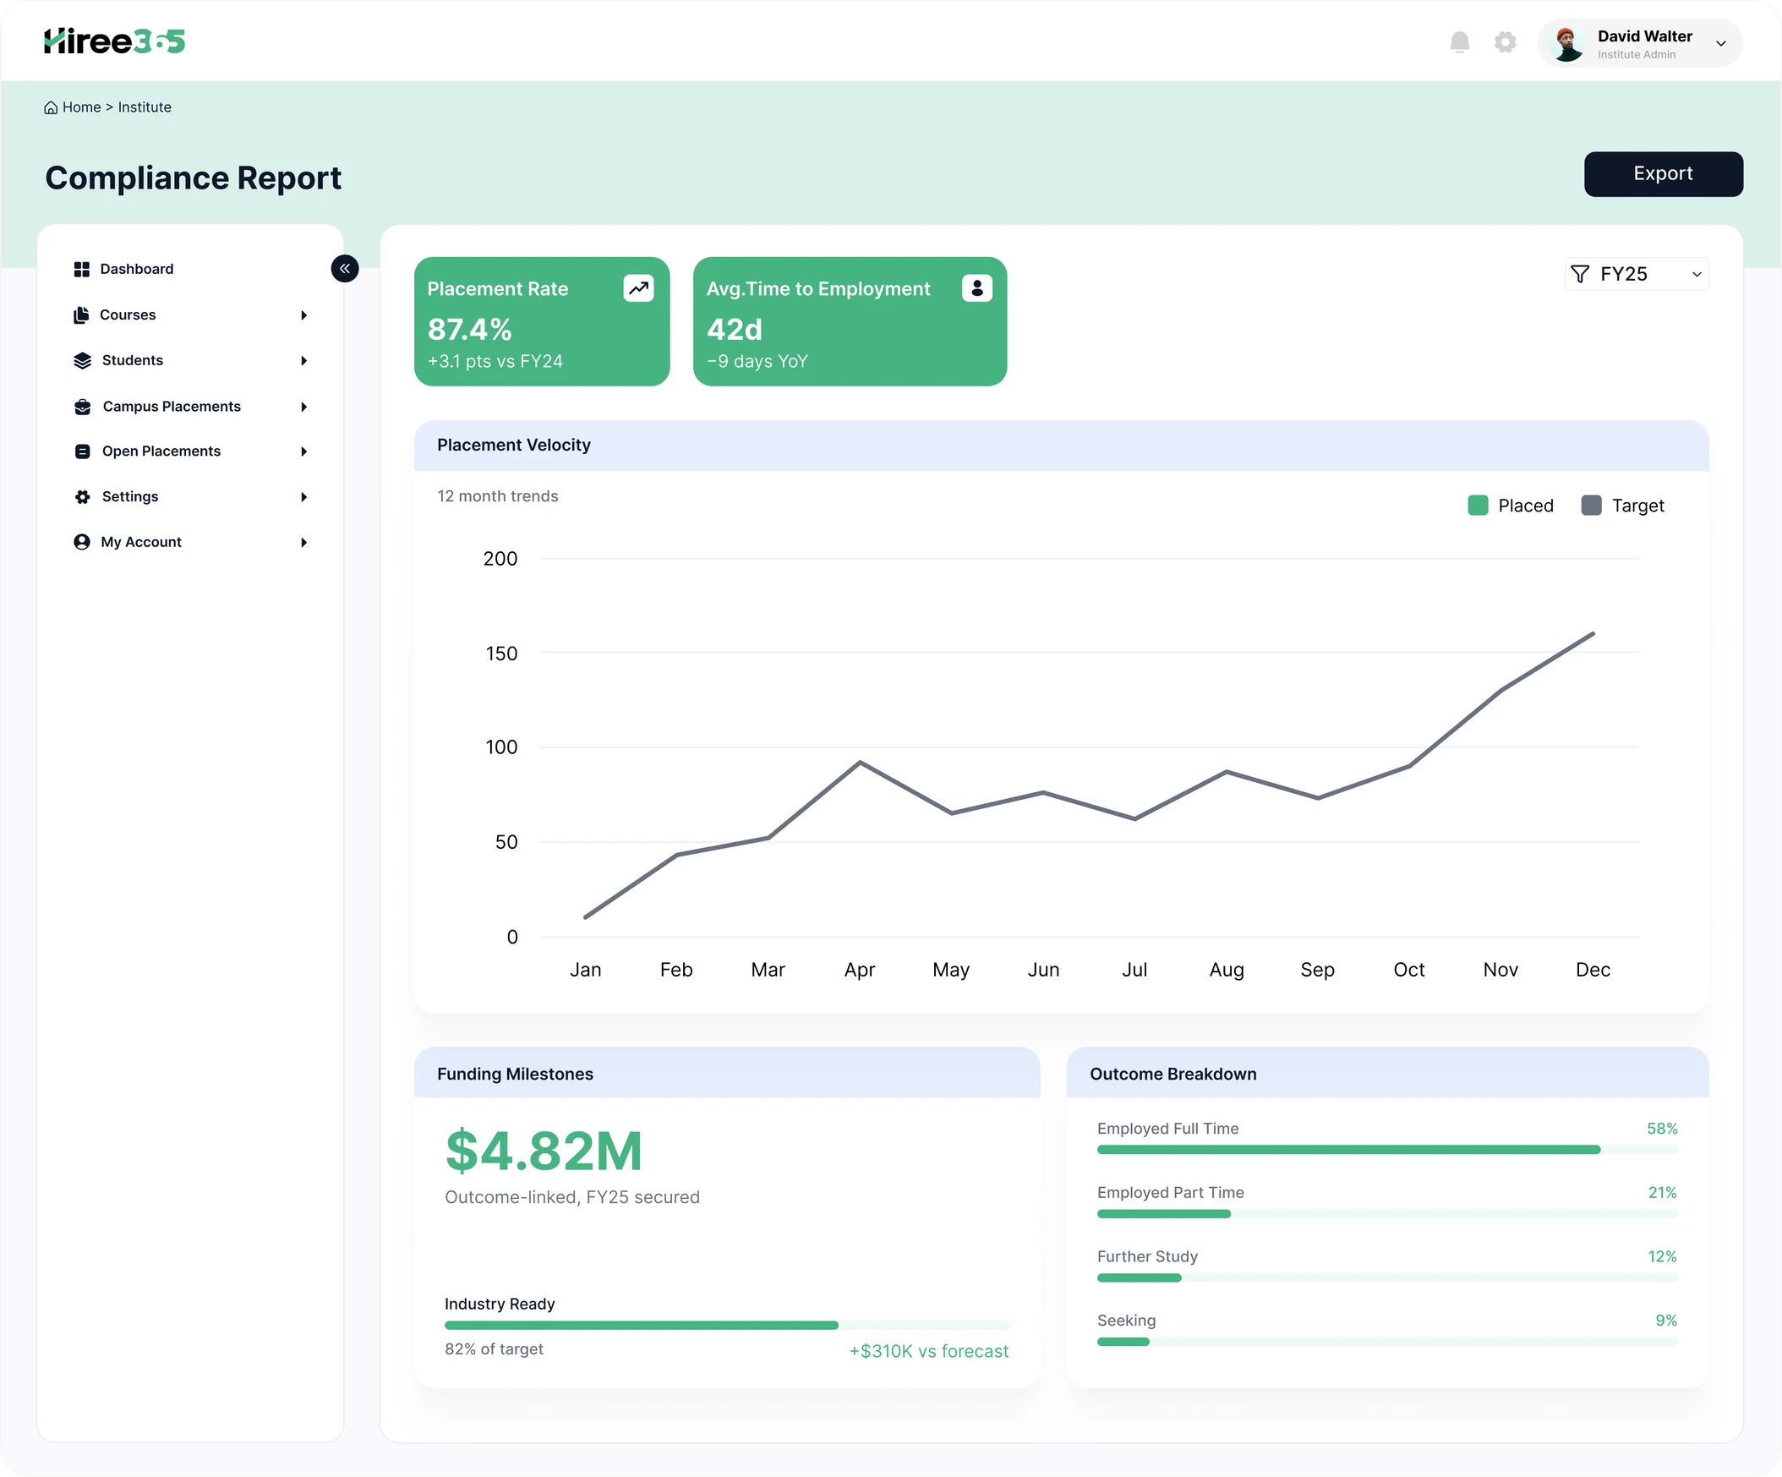This screenshot has width=1782, height=1477.
Task: Click the Employed Part Time progress bar
Action: click(x=1387, y=1215)
